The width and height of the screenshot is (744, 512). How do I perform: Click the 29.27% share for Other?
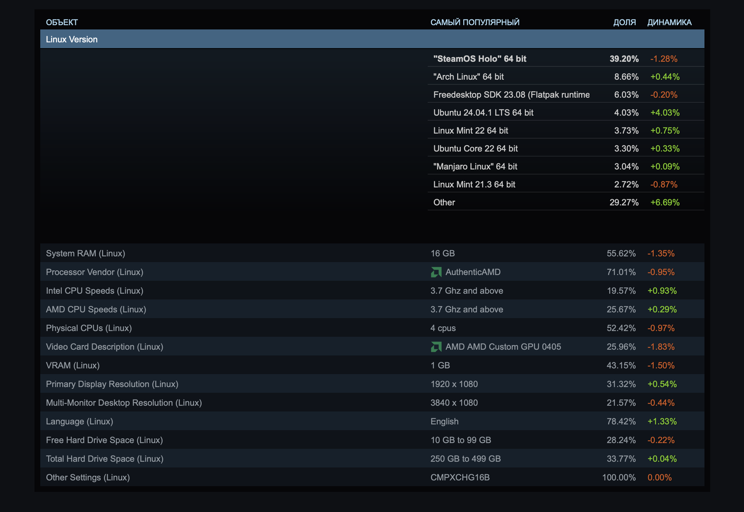click(x=624, y=202)
